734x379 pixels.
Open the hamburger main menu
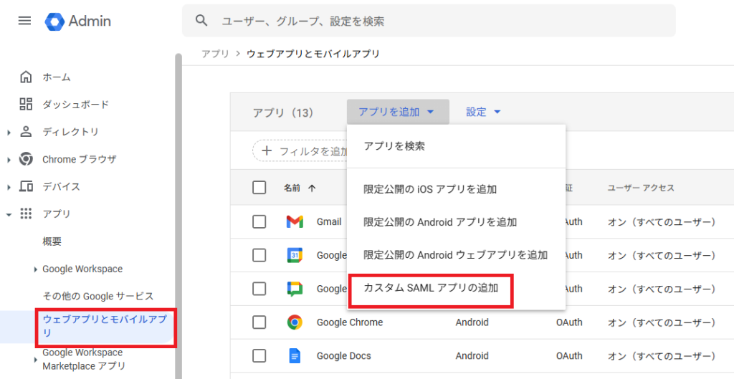[x=24, y=21]
